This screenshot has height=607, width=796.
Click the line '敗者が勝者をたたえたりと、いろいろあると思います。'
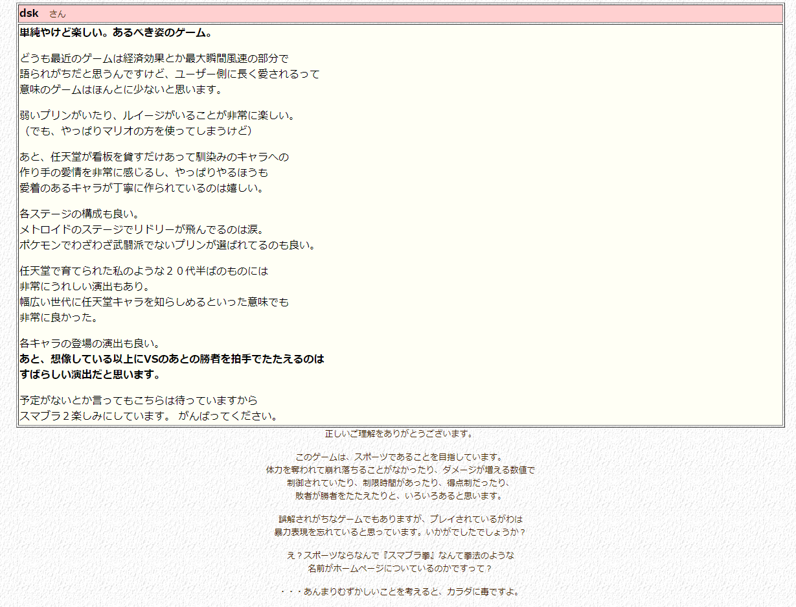400,496
